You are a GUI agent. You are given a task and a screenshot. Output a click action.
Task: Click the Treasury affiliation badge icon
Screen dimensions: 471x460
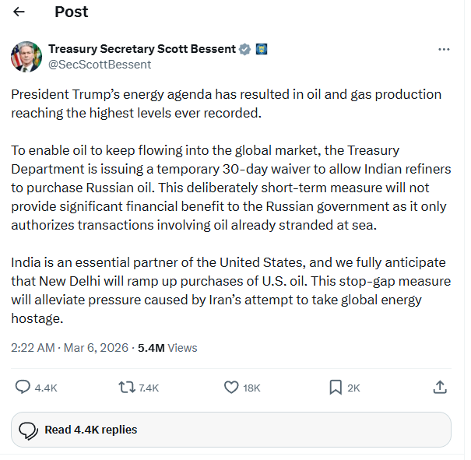262,49
